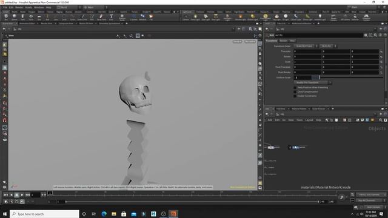The image size is (388, 218).
Task: Click the node name field in parameter pane
Action: (x=318, y=35)
